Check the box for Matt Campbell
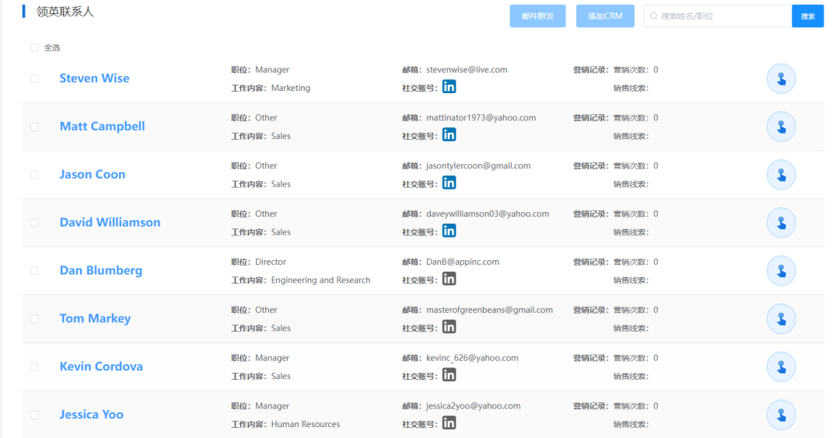 click(x=34, y=127)
